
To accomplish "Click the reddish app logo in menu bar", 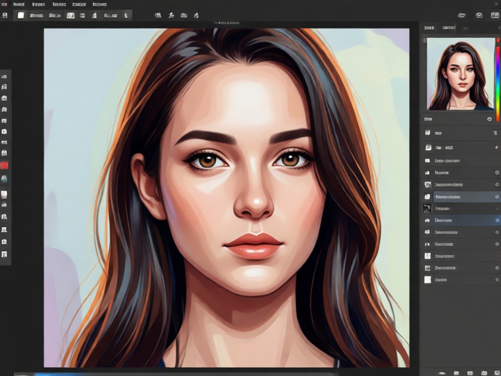I will point(4,4).
